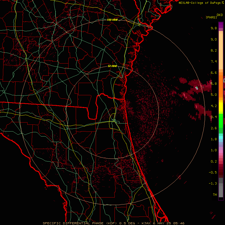
Task: Click the KJAX radar site identifier in the footer
Action: 146,223
